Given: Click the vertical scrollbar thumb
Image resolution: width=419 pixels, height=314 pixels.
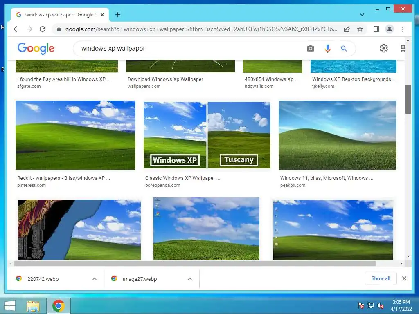Looking at the screenshot, I should click(x=408, y=99).
